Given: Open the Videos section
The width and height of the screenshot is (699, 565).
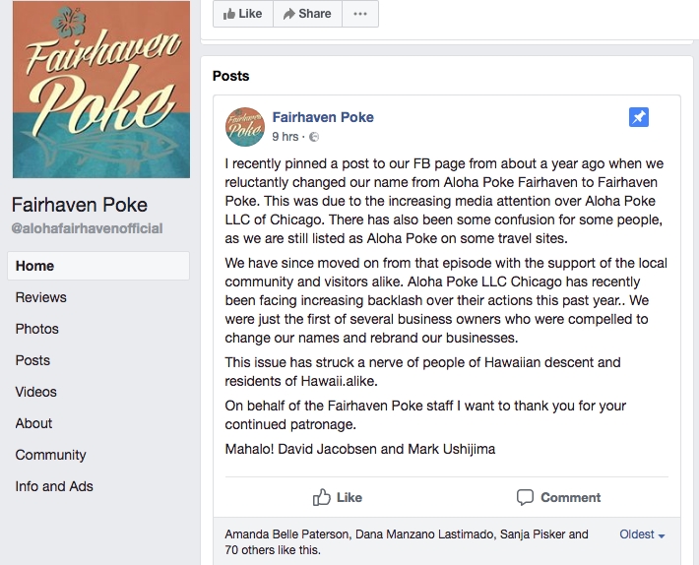Looking at the screenshot, I should coord(36,392).
